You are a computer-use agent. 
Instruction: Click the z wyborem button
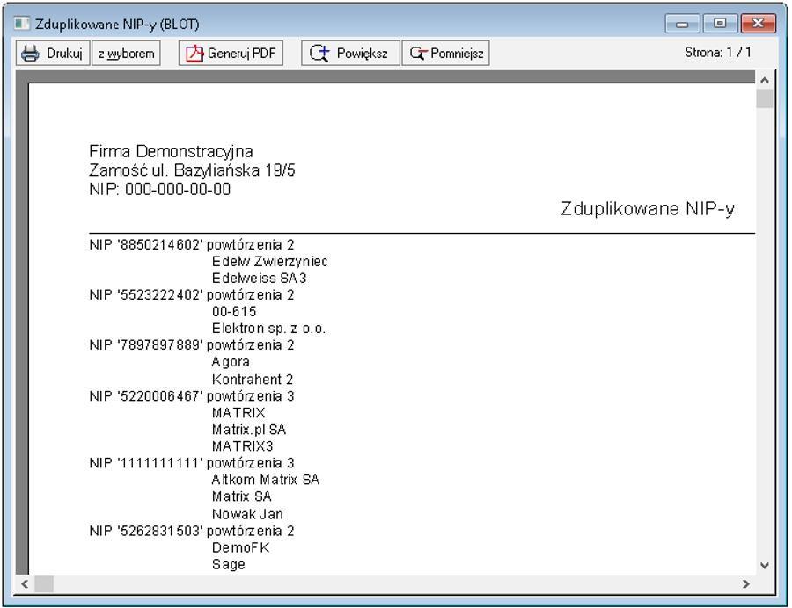126,53
